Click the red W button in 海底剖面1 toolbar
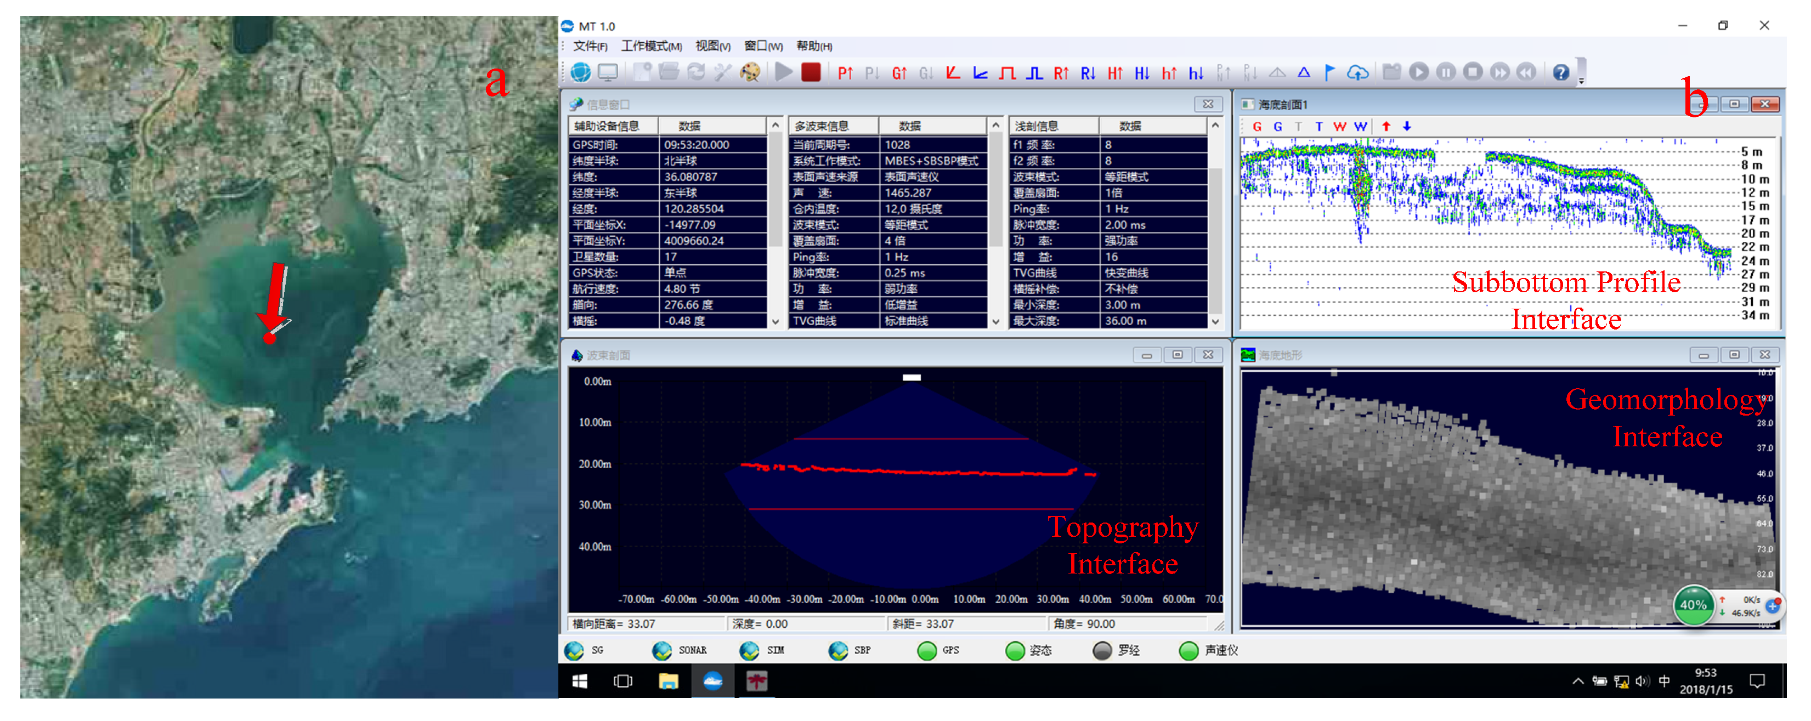1811x721 pixels. pyautogui.click(x=1340, y=127)
